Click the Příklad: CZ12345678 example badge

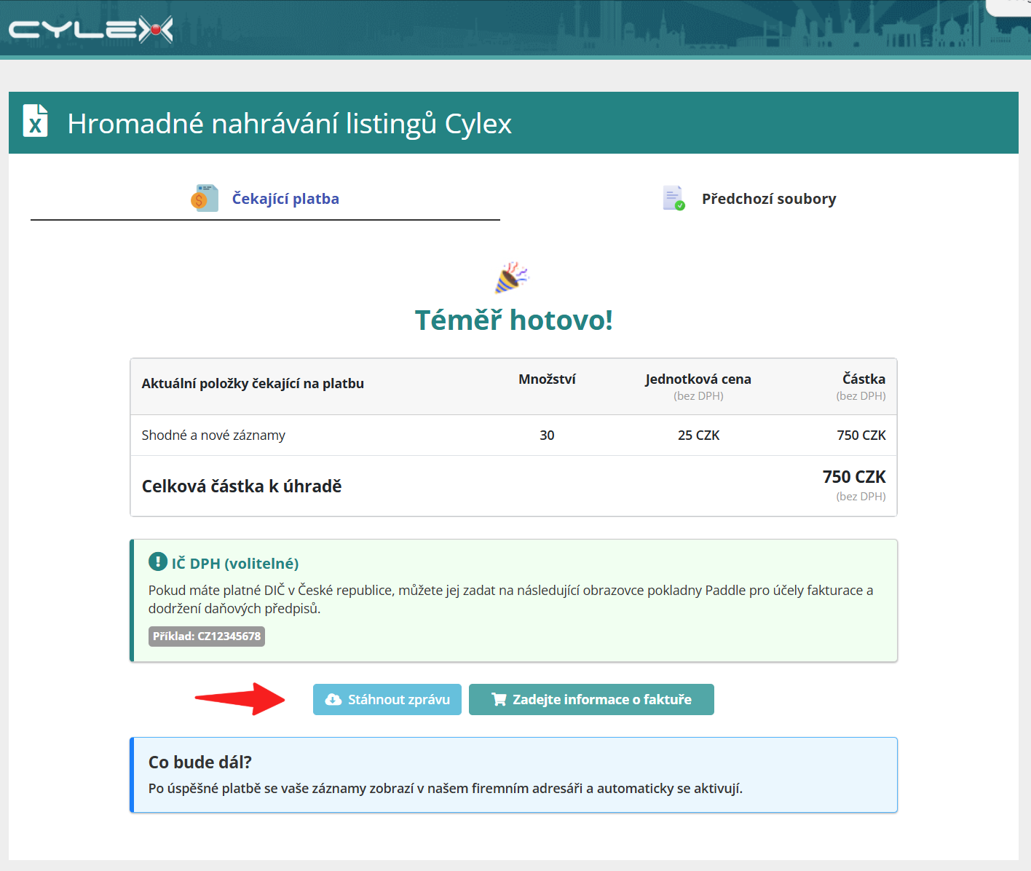[x=207, y=636]
